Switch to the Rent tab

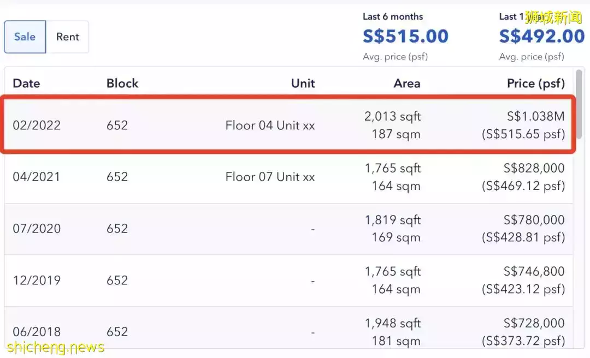click(x=68, y=37)
